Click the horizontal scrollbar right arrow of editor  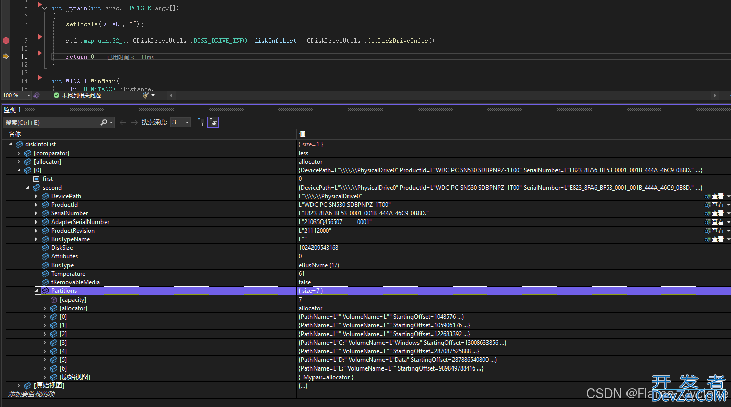(715, 95)
